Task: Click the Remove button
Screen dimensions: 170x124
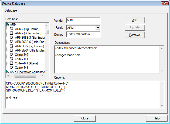Action: tap(135, 35)
